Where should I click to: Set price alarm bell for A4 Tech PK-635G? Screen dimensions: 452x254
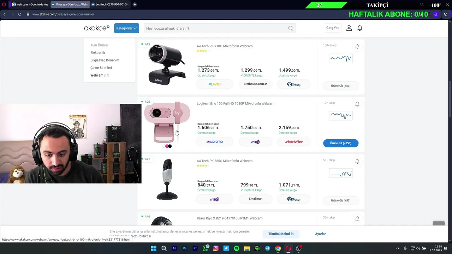click(x=357, y=162)
